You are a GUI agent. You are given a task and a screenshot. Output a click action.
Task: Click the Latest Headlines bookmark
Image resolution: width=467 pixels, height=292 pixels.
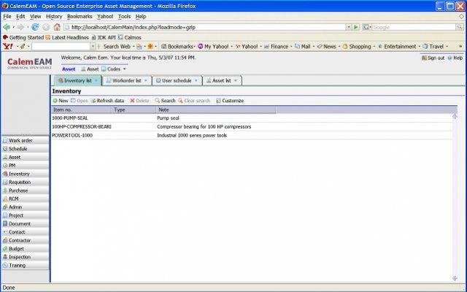point(67,37)
